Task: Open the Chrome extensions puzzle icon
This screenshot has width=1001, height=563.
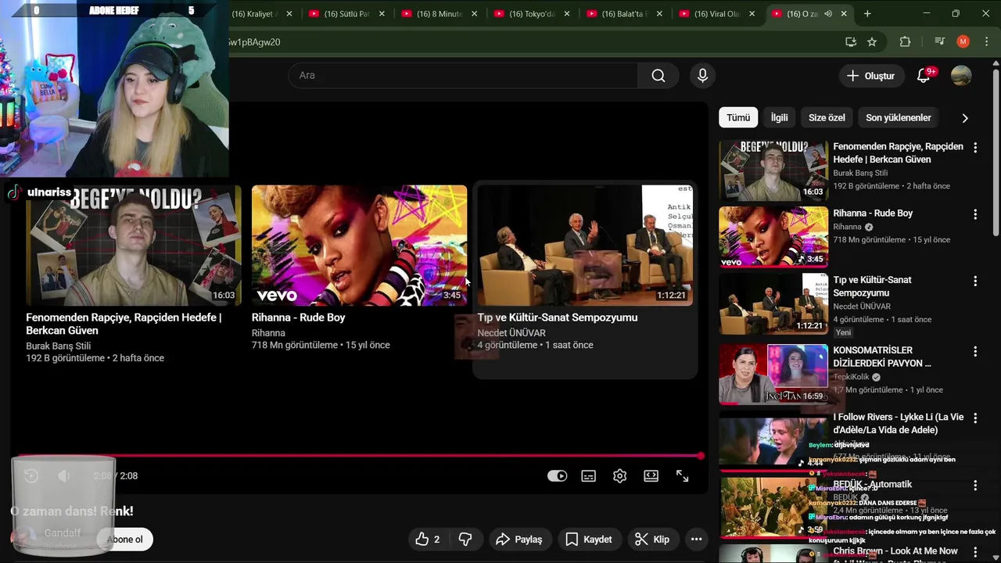Action: (906, 42)
